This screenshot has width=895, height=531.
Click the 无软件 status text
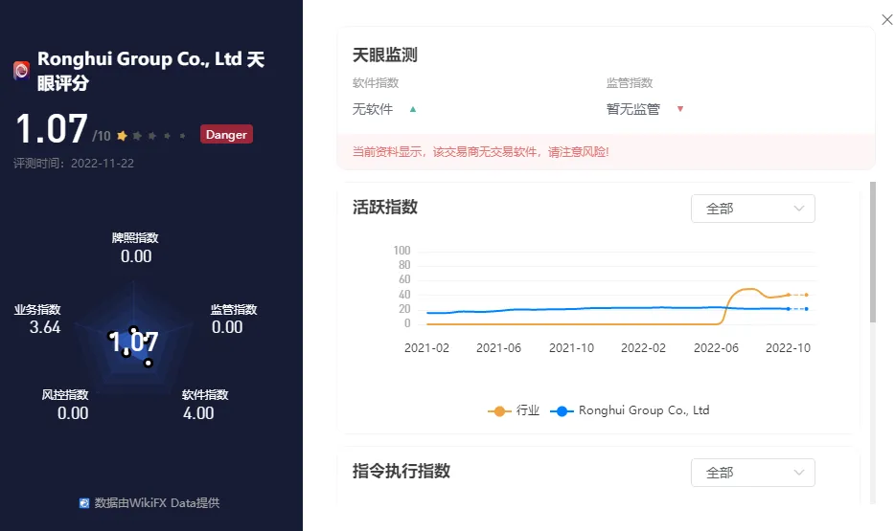click(373, 109)
